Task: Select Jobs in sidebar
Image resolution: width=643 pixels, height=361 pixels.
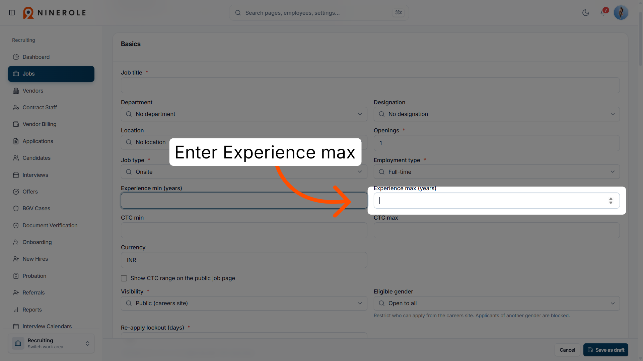Action: coord(51,74)
